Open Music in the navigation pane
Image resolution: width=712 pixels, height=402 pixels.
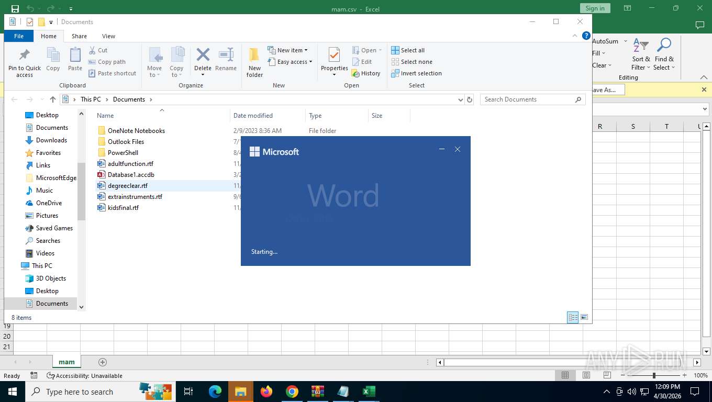click(44, 191)
